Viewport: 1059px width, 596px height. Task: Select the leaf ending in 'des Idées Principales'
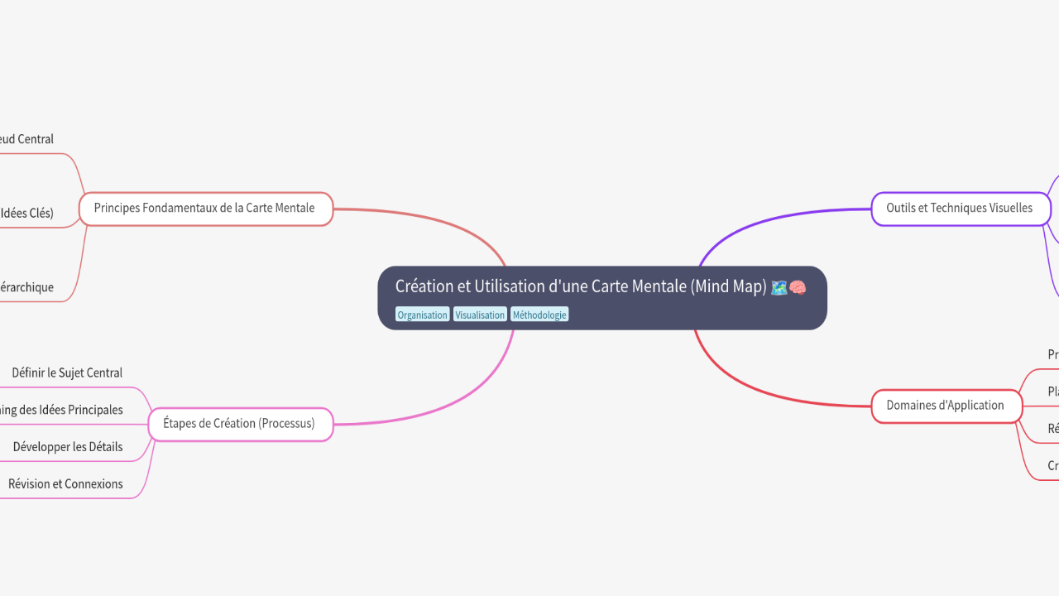click(62, 411)
